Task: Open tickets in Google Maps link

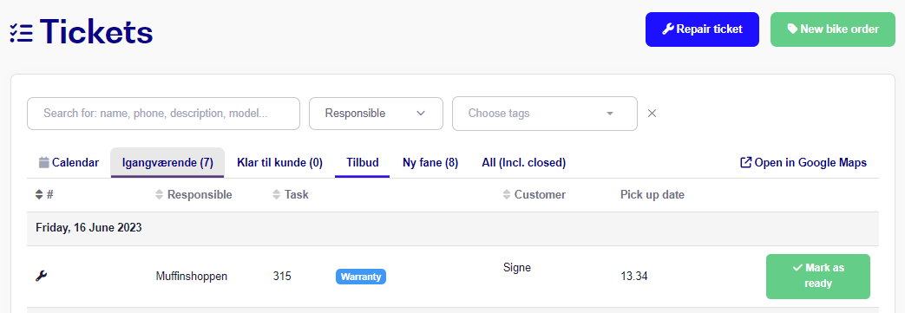Action: click(803, 162)
